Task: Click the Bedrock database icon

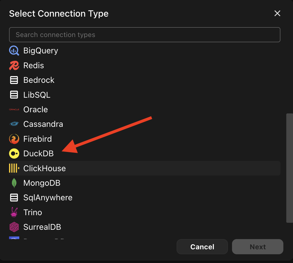Action: 14,80
